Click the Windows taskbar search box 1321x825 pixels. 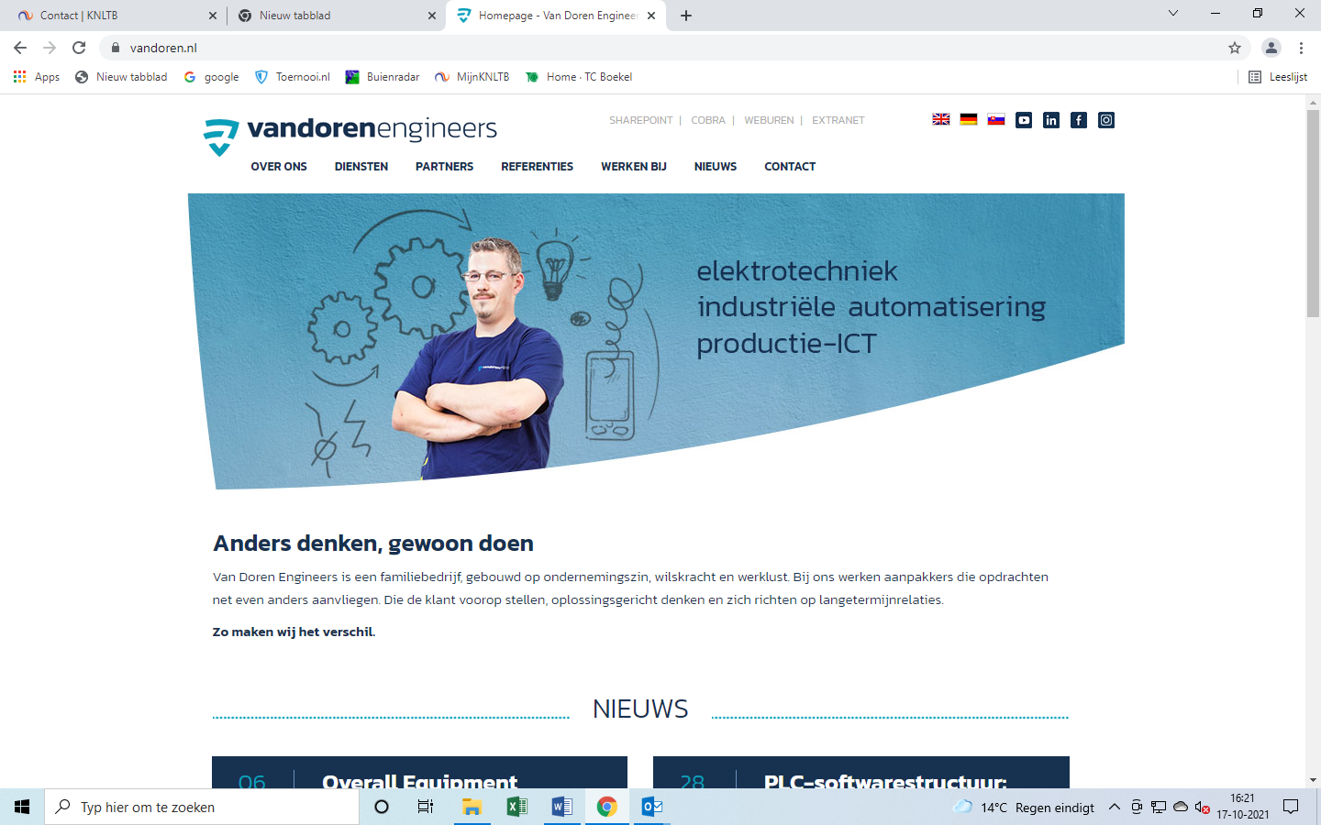(202, 807)
